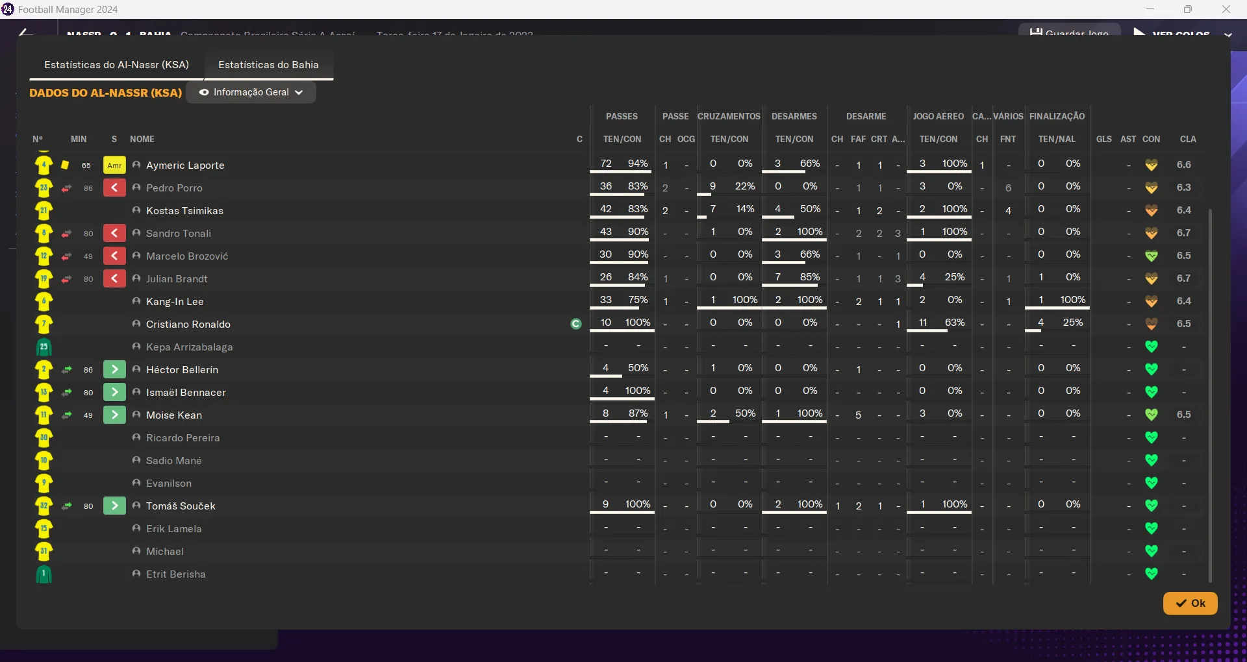Screen dimensions: 1247x662
Task: Click Pedro Porro's swap arrows icon
Action: click(66, 188)
